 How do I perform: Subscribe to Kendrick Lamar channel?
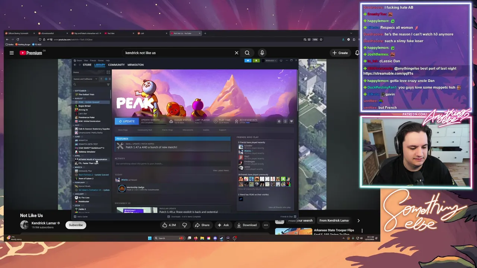(76, 225)
